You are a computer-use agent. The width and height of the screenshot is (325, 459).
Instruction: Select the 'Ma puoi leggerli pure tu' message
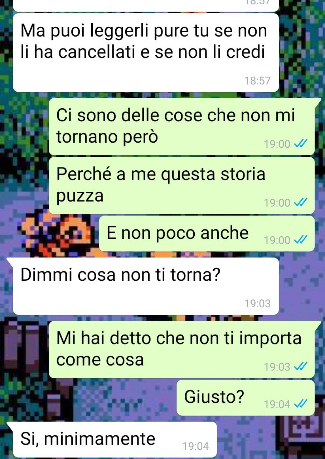(x=146, y=53)
